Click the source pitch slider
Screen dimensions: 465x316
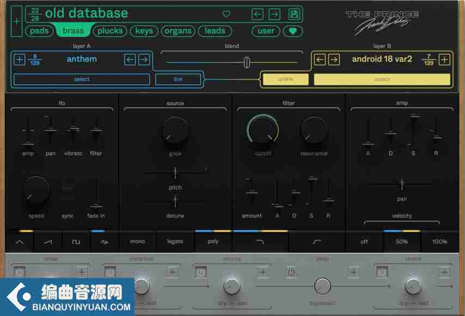tap(175, 172)
